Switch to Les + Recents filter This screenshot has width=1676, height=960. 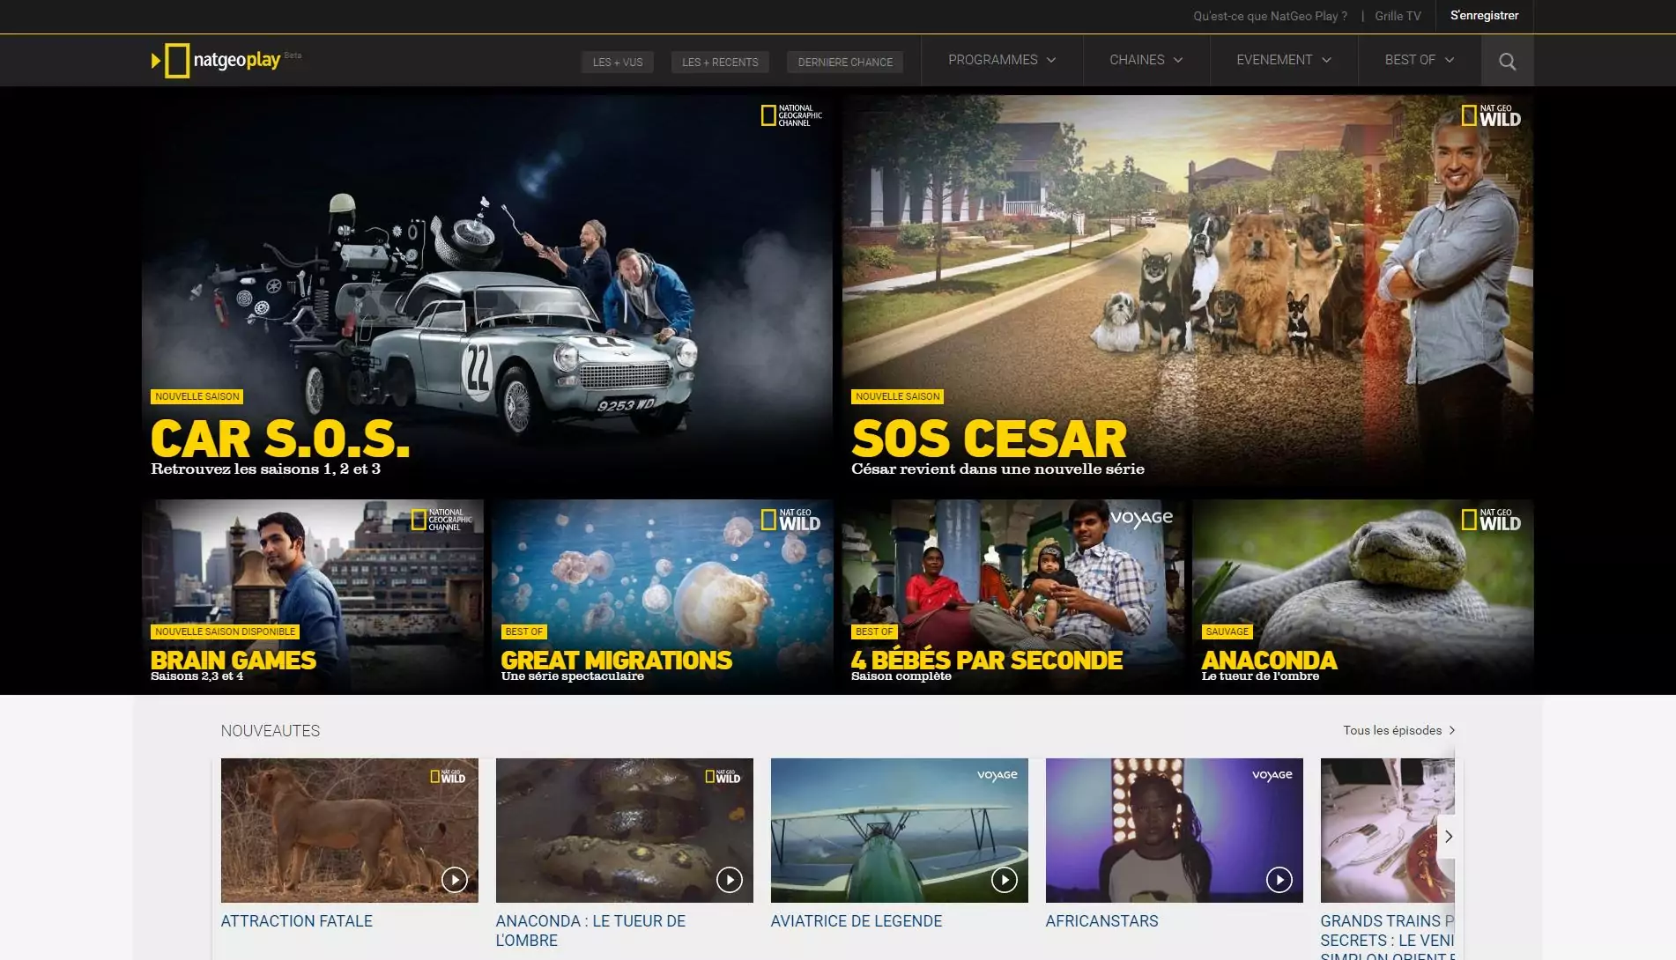(x=720, y=63)
